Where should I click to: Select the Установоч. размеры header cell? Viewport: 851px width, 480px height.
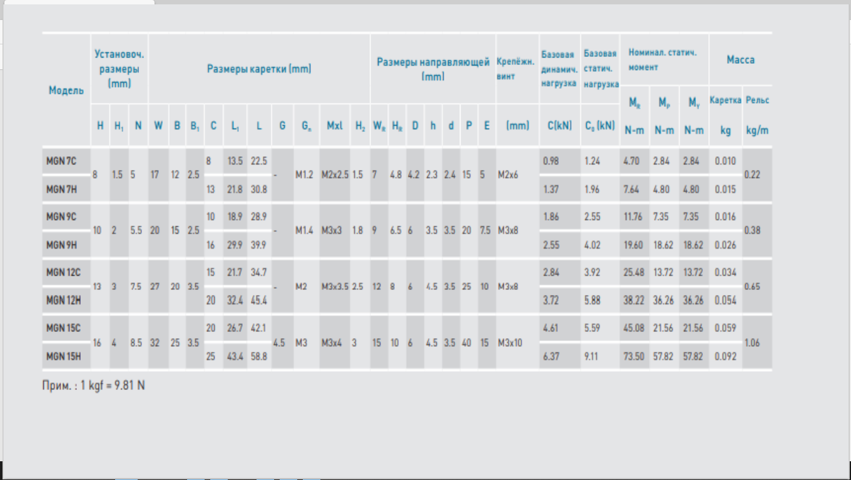120,69
